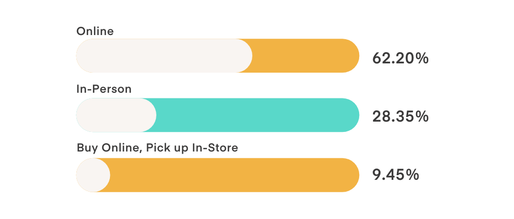Click the orange section of the pickup In-Store bar

232,175
